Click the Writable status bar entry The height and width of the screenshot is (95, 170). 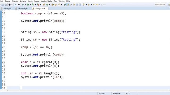(x=101, y=93)
